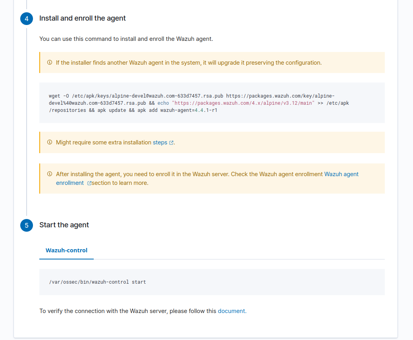
Task: Click the step 4 number badge
Action: pyautogui.click(x=26, y=18)
